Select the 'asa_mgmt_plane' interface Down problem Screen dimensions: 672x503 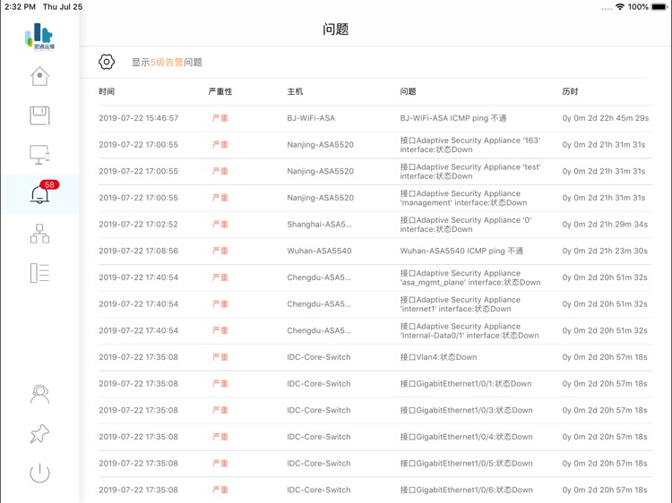pyautogui.click(x=470, y=277)
